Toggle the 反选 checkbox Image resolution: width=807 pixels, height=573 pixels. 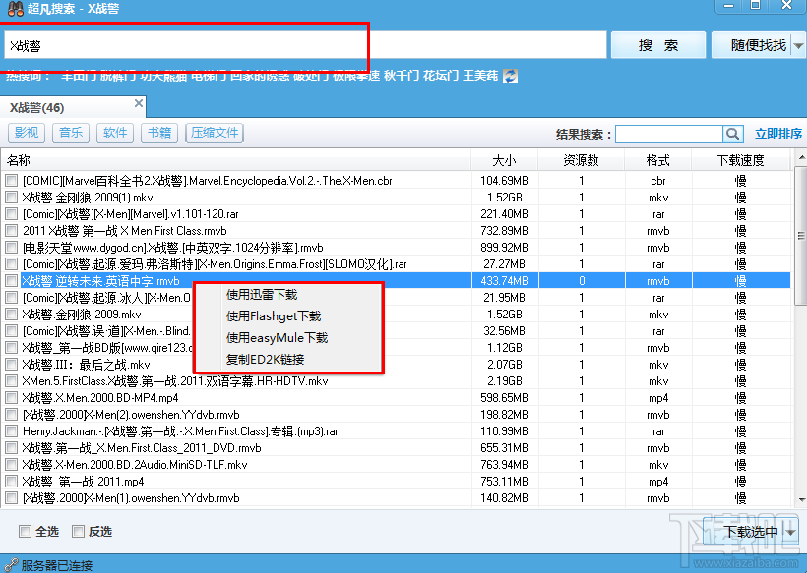[x=78, y=532]
